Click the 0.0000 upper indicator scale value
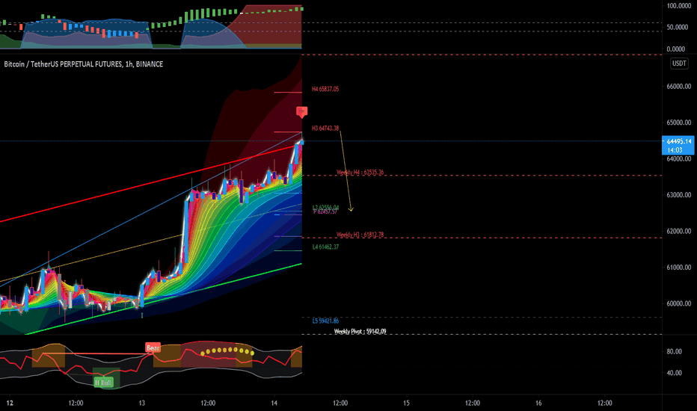 [x=675, y=49]
